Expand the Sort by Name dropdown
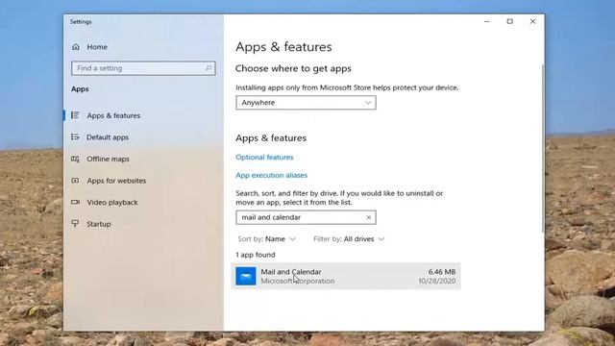Image resolution: width=615 pixels, height=346 pixels. [267, 239]
